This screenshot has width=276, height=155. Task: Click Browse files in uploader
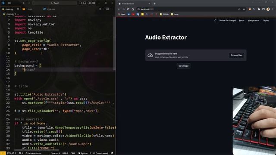[x=236, y=55]
